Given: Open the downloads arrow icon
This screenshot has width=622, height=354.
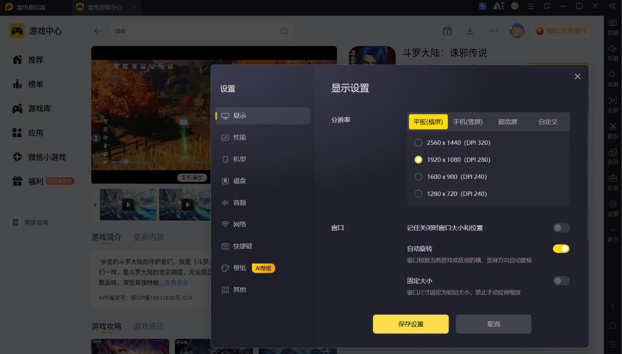Looking at the screenshot, I should [x=470, y=31].
